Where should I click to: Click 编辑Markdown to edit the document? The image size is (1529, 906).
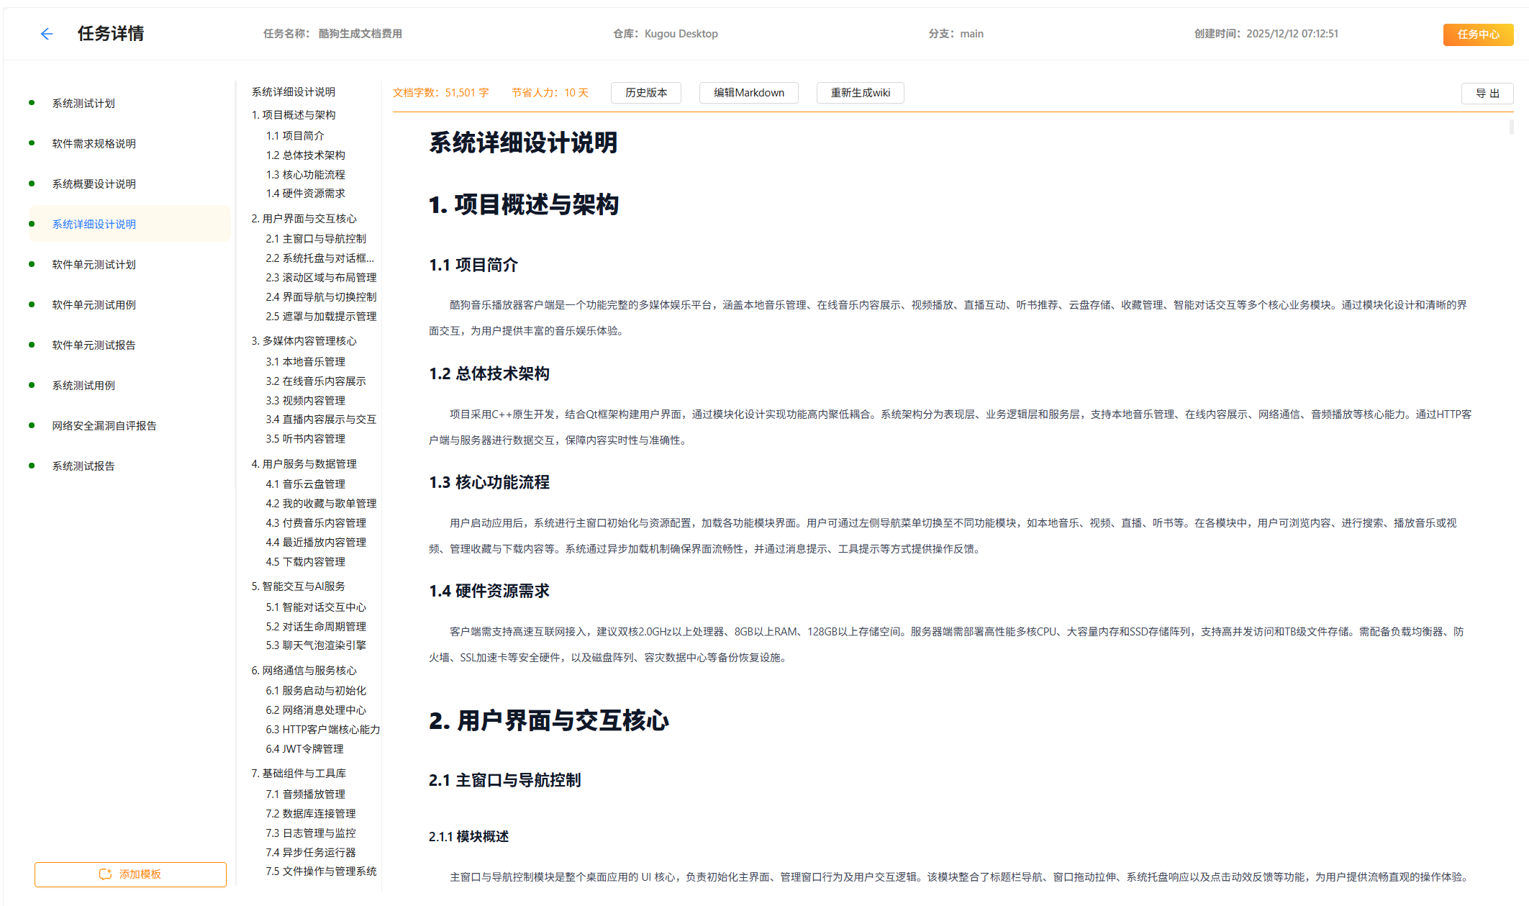pyautogui.click(x=748, y=92)
